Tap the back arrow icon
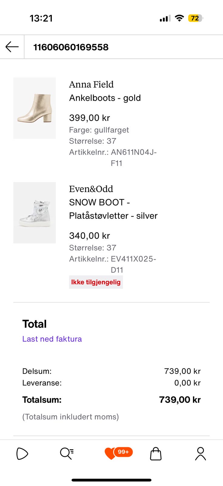The height and width of the screenshot is (486, 223). coord(12,47)
